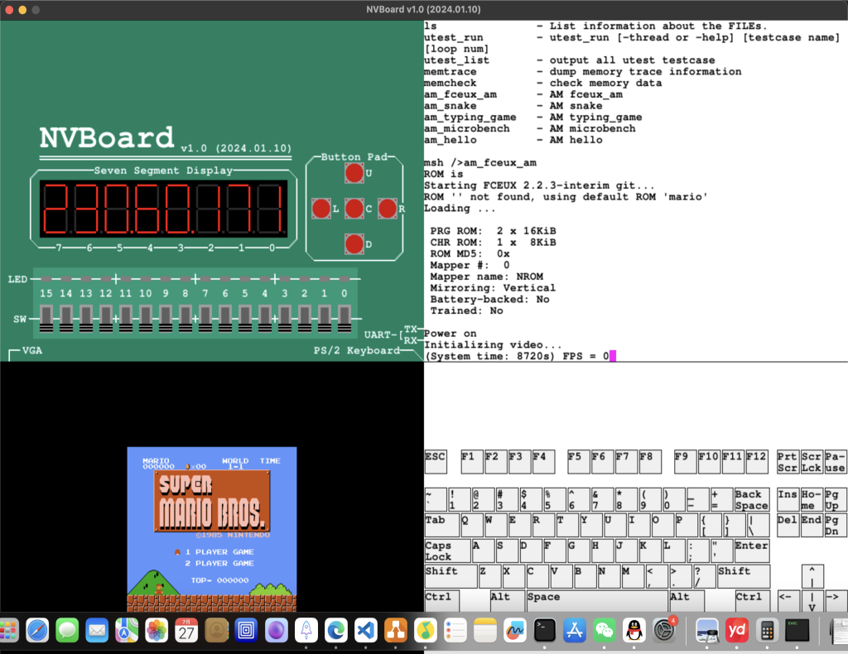Push the D button on the Button Pad

[x=354, y=244]
